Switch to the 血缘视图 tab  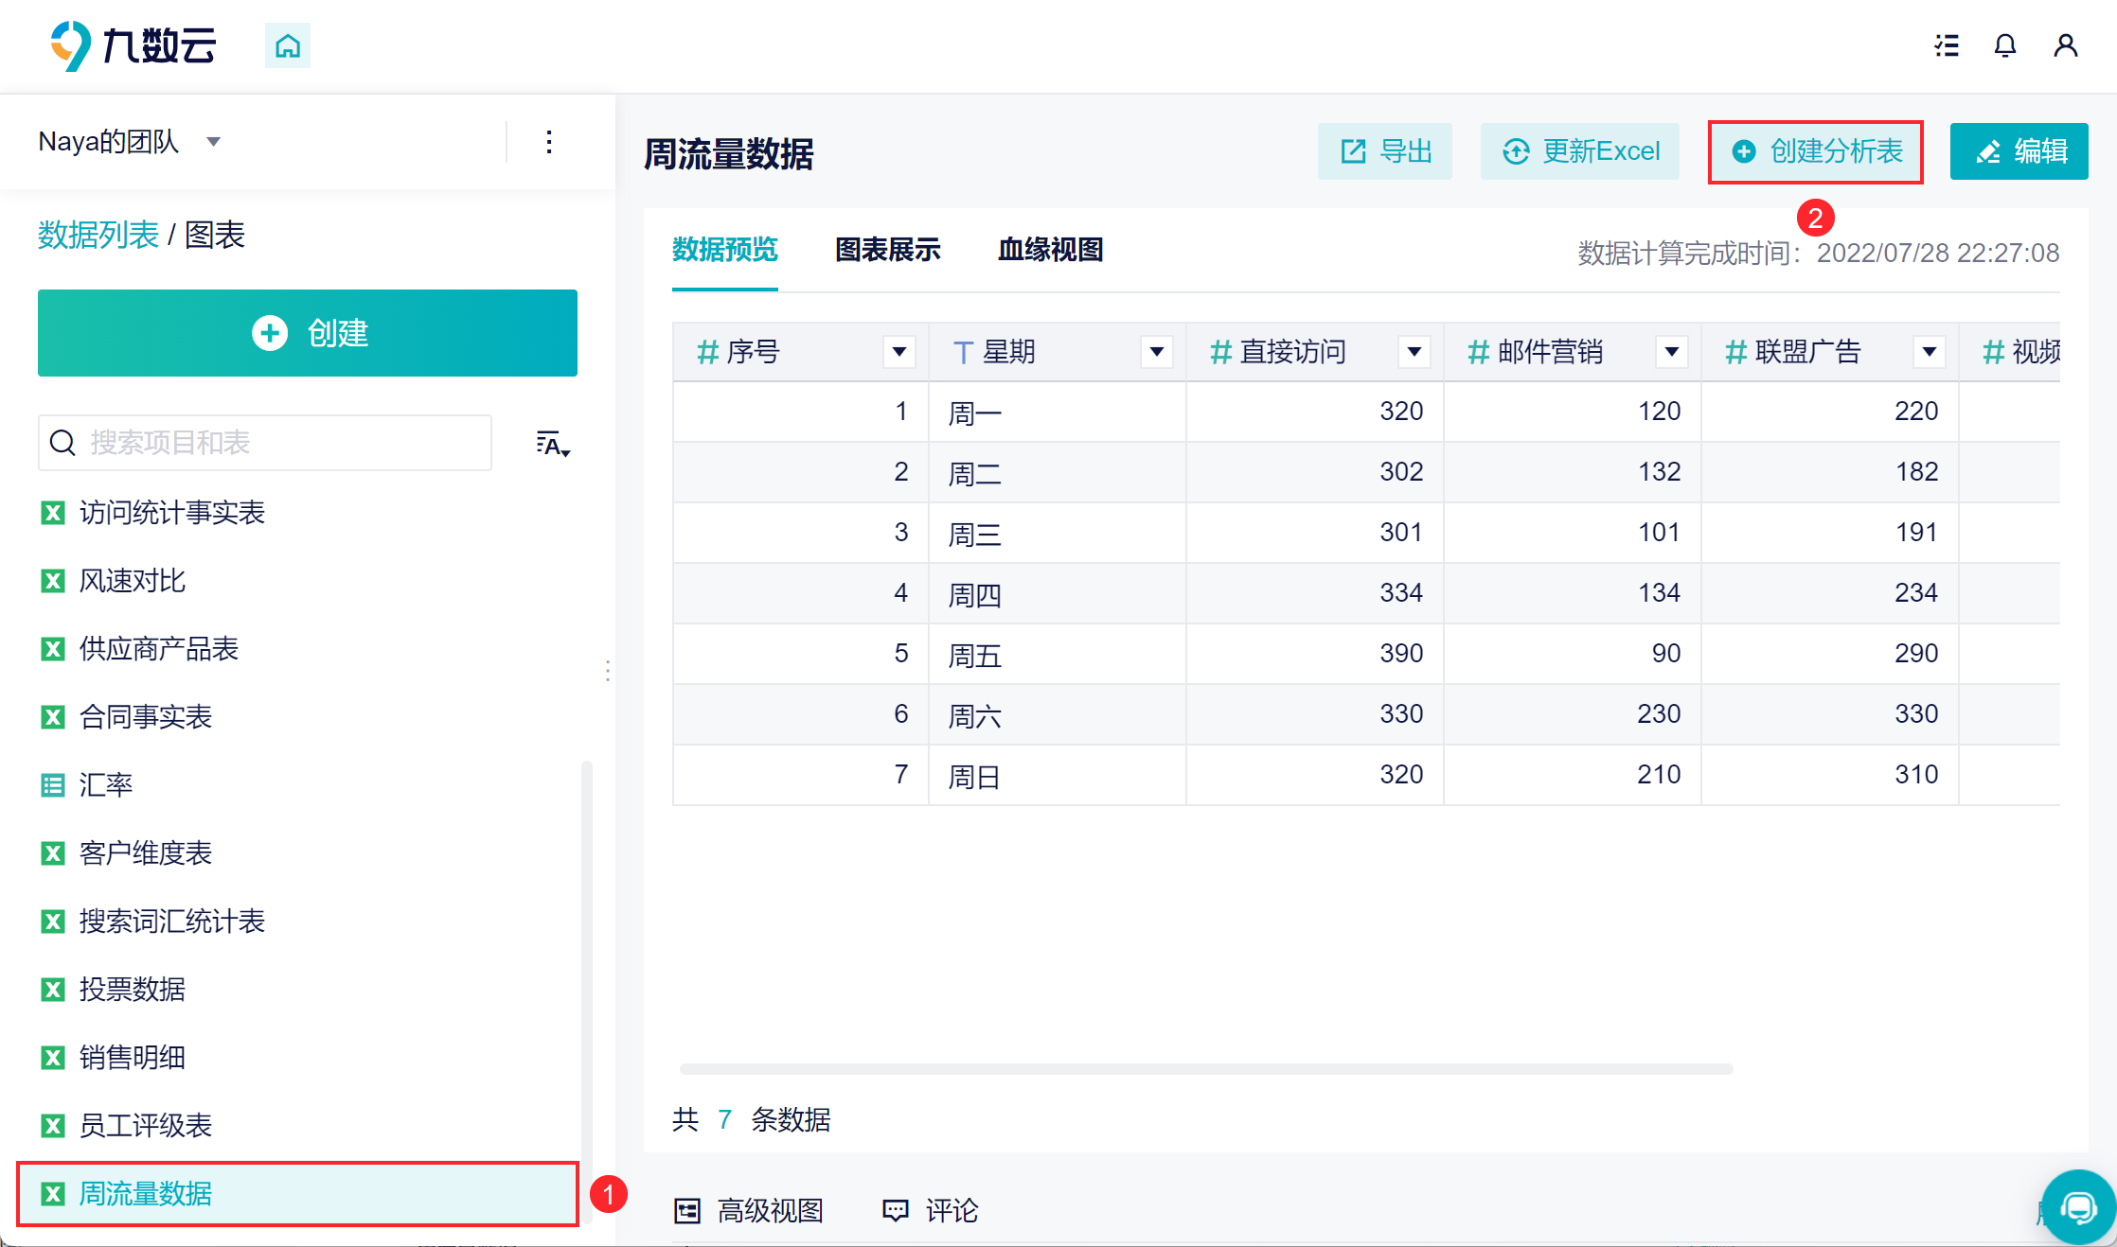1050,250
